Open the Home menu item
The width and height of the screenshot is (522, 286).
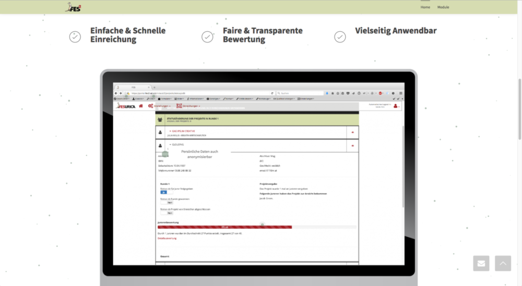(x=425, y=7)
